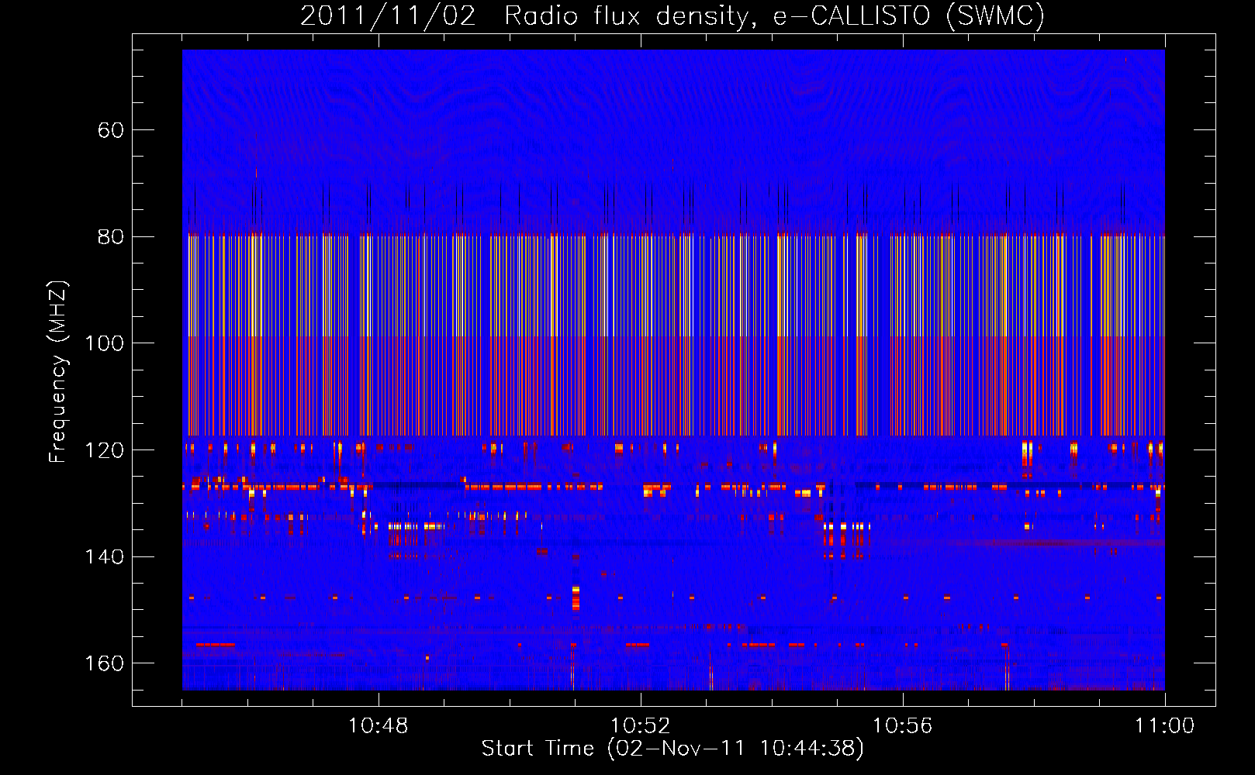This screenshot has height=775, width=1255.
Task: Click the "Frequency (MHZ)" axis label
Action: (58, 372)
